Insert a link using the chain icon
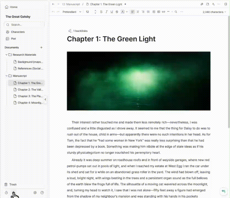 pos(163,12)
